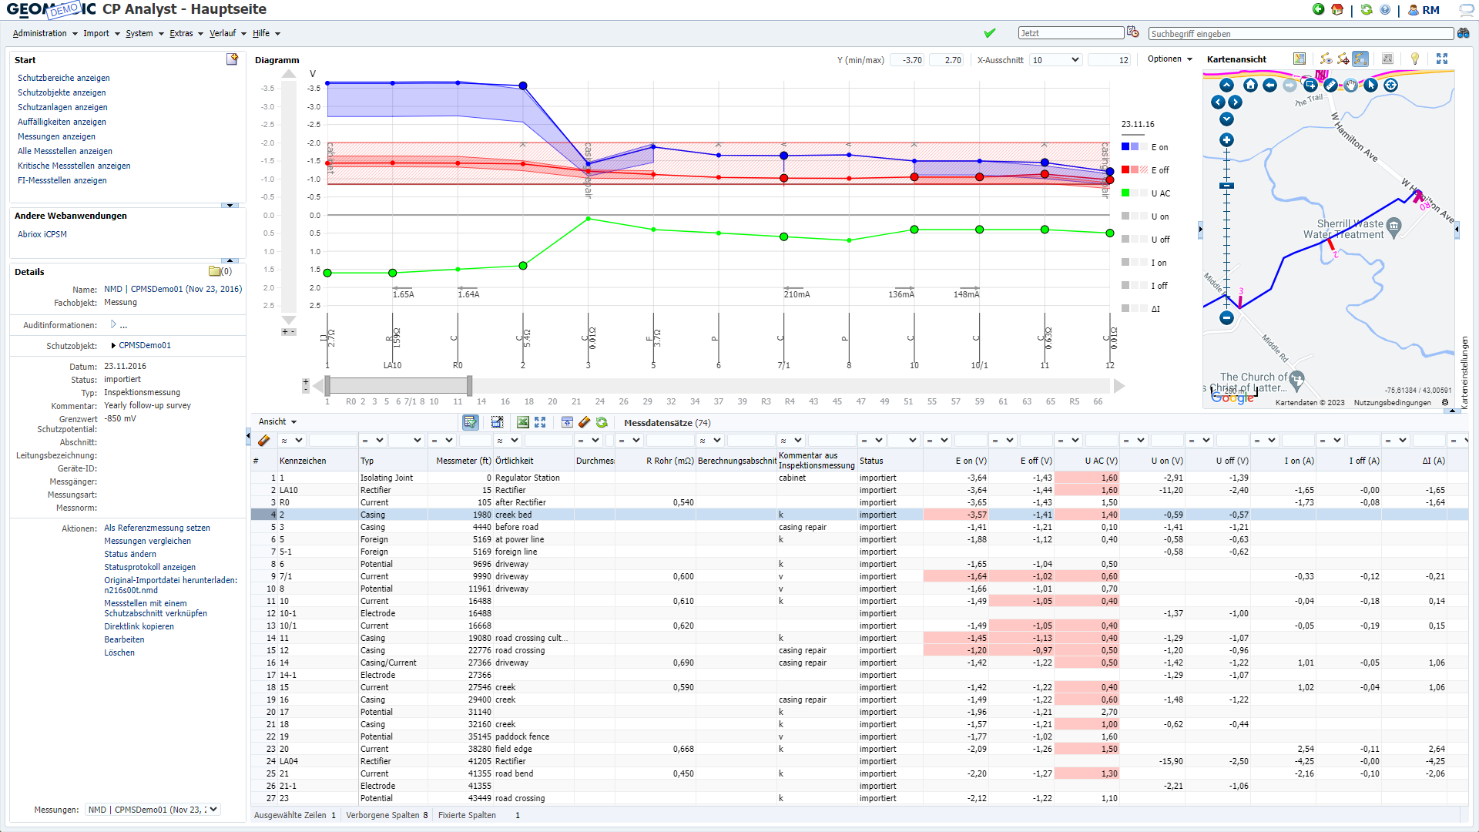Toggle the I off legend series
Image resolution: width=1479 pixels, height=832 pixels.
point(1159,286)
